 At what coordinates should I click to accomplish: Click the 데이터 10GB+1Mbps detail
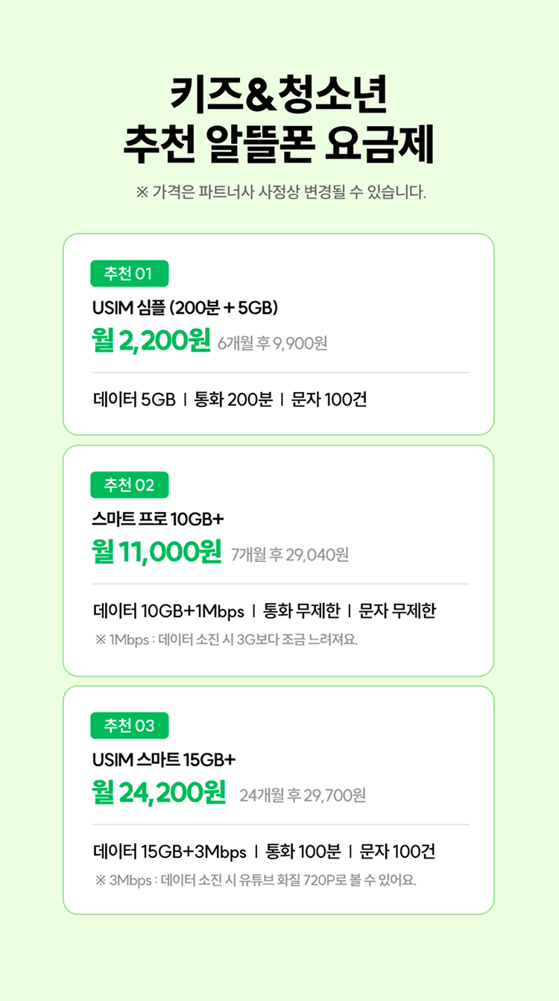click(169, 611)
